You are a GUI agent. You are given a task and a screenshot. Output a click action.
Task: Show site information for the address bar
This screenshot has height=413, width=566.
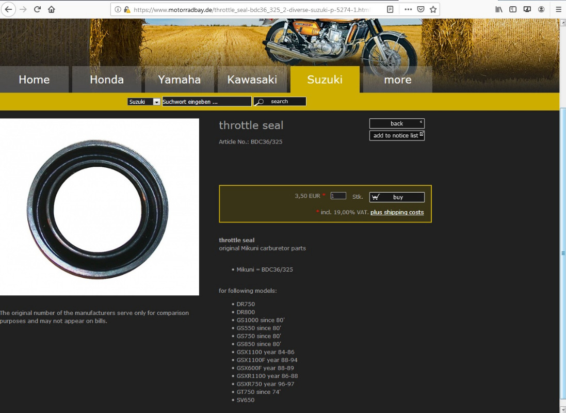(x=118, y=9)
